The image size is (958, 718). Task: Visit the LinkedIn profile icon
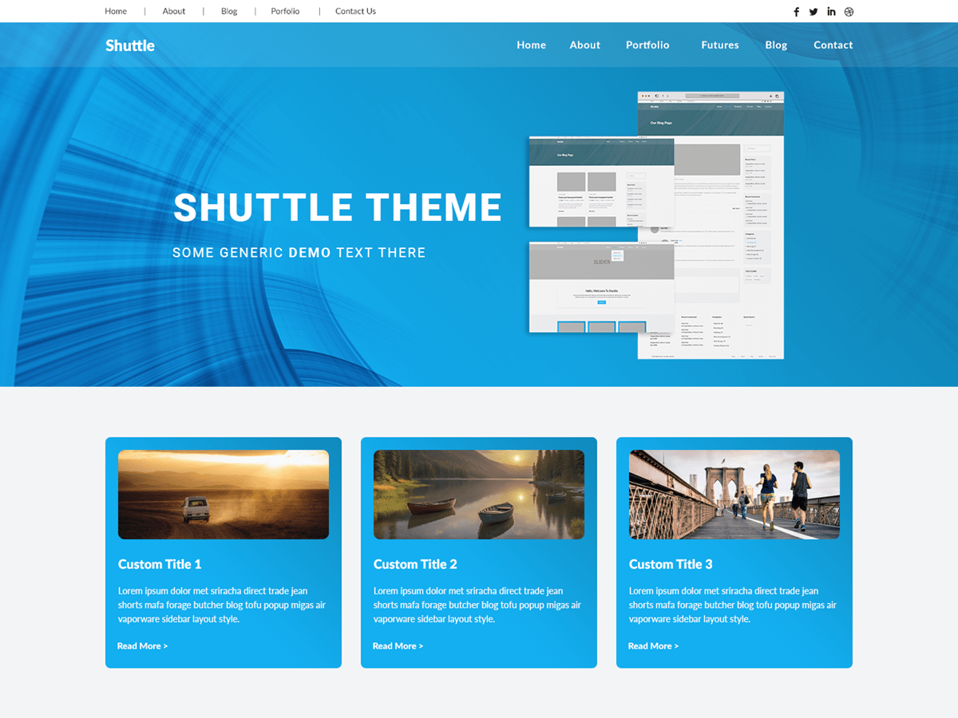tap(830, 11)
